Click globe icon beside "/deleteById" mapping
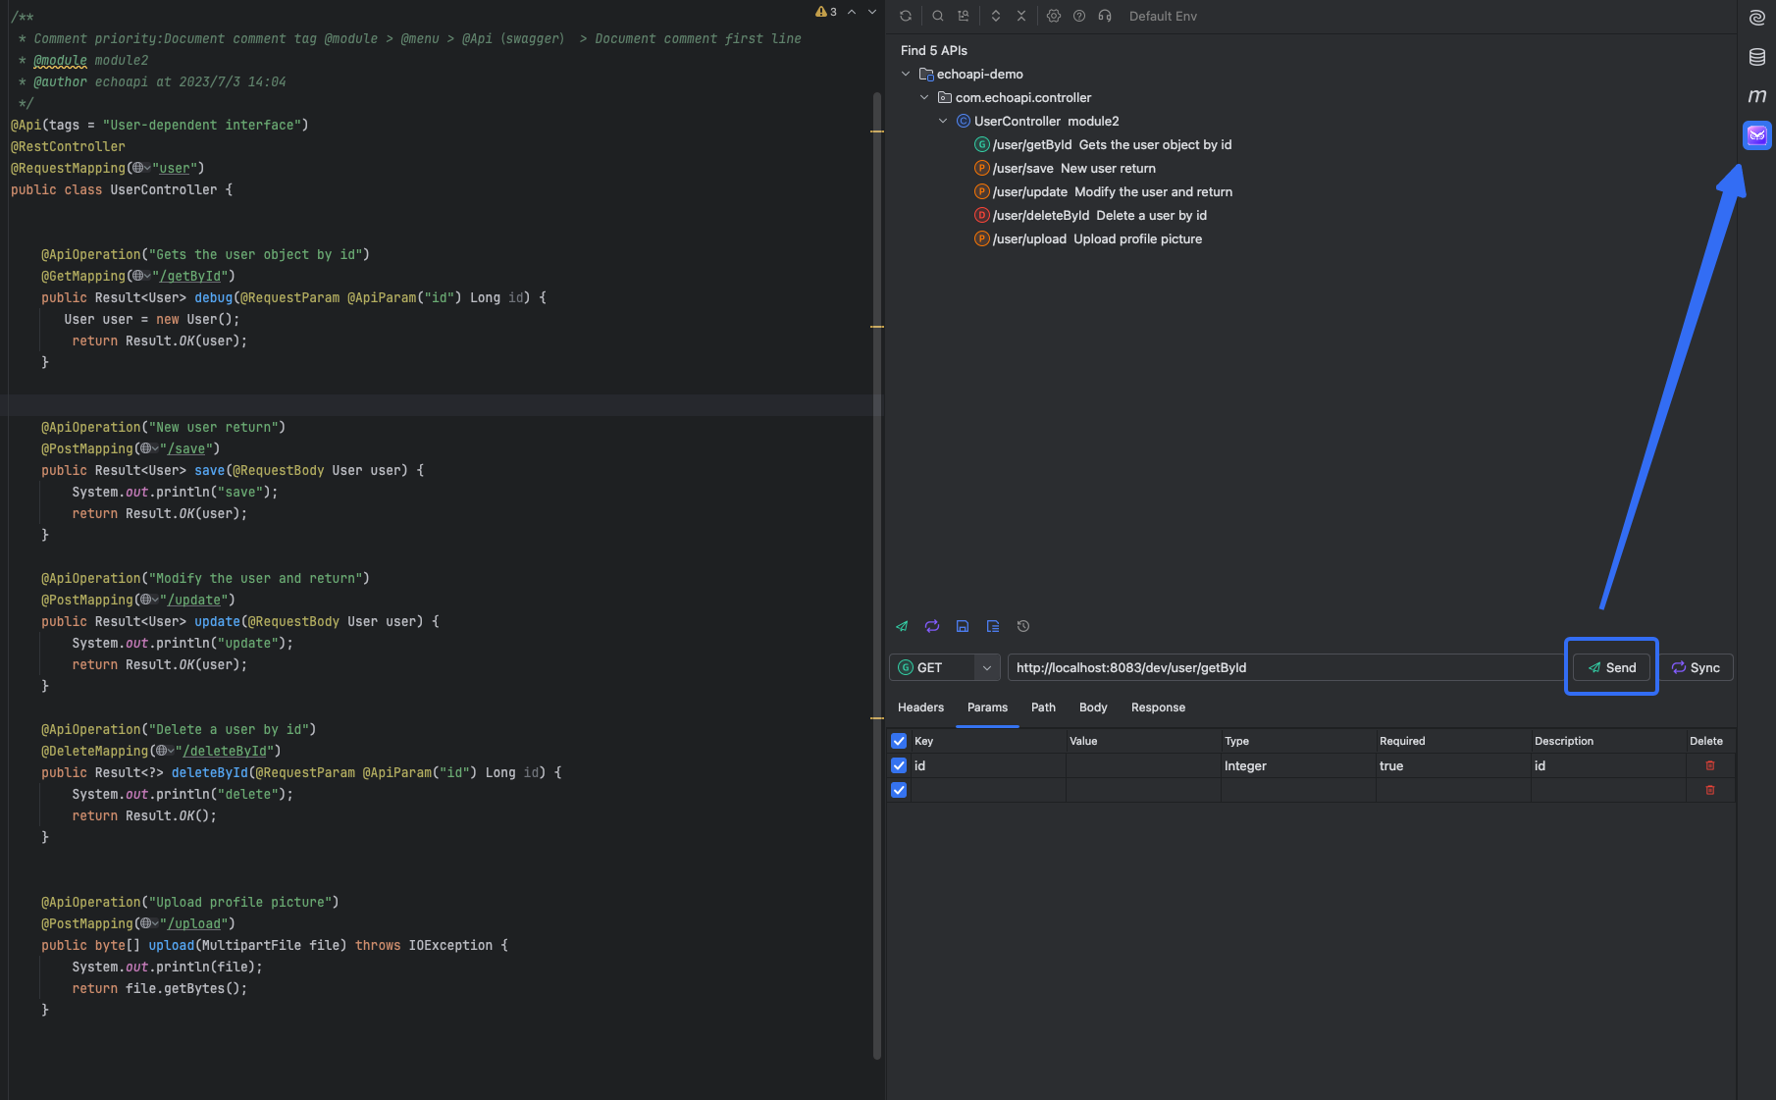Screen dimensions: 1776x1100 point(163,751)
